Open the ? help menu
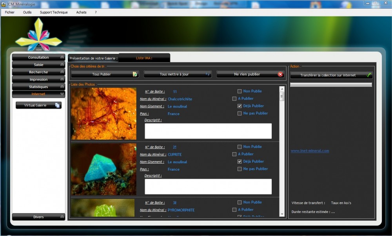392x236 pixels. pyautogui.click(x=96, y=12)
